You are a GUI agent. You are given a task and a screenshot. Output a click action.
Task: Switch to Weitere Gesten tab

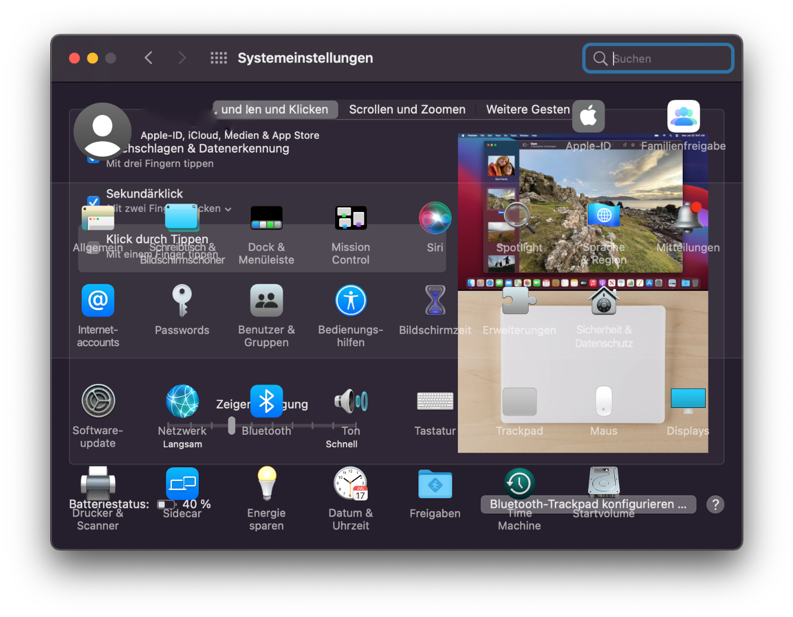pyautogui.click(x=528, y=110)
